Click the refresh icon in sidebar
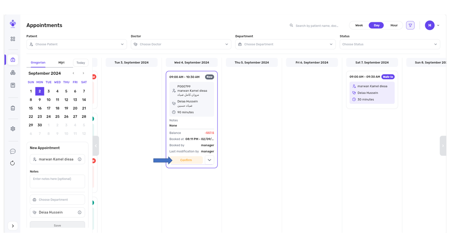The height and width of the screenshot is (248, 463). pos(13,163)
